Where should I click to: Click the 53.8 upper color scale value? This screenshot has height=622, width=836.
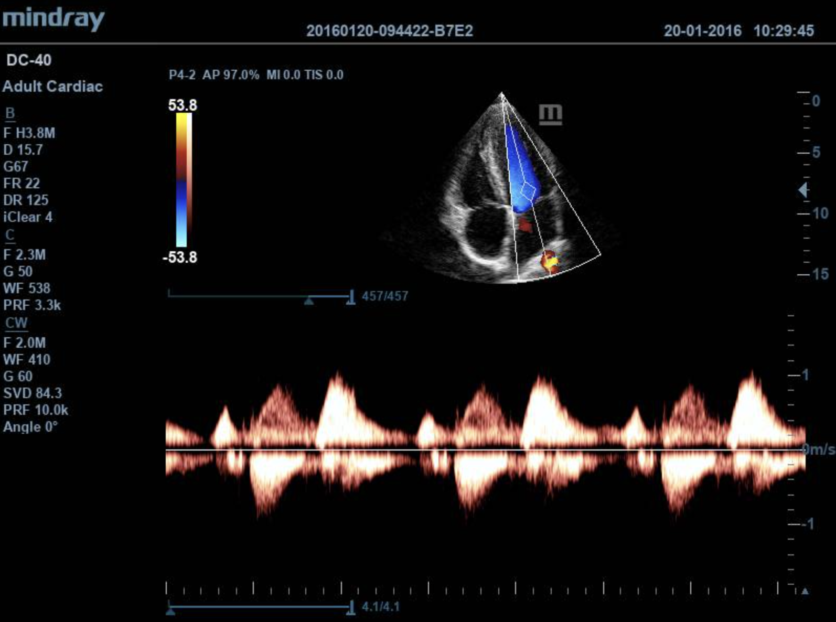[183, 105]
